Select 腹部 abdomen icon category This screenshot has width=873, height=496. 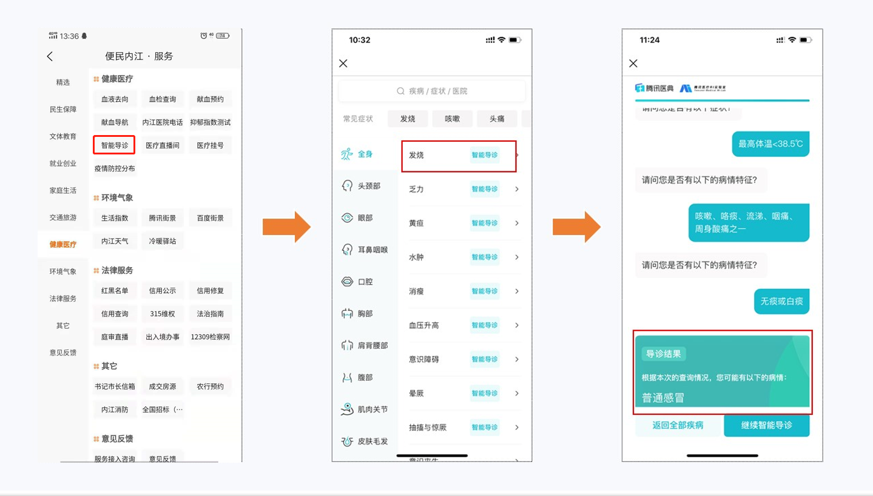coord(347,377)
